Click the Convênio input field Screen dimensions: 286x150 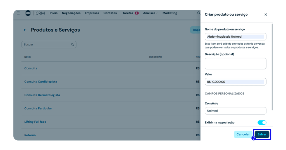click(235, 111)
